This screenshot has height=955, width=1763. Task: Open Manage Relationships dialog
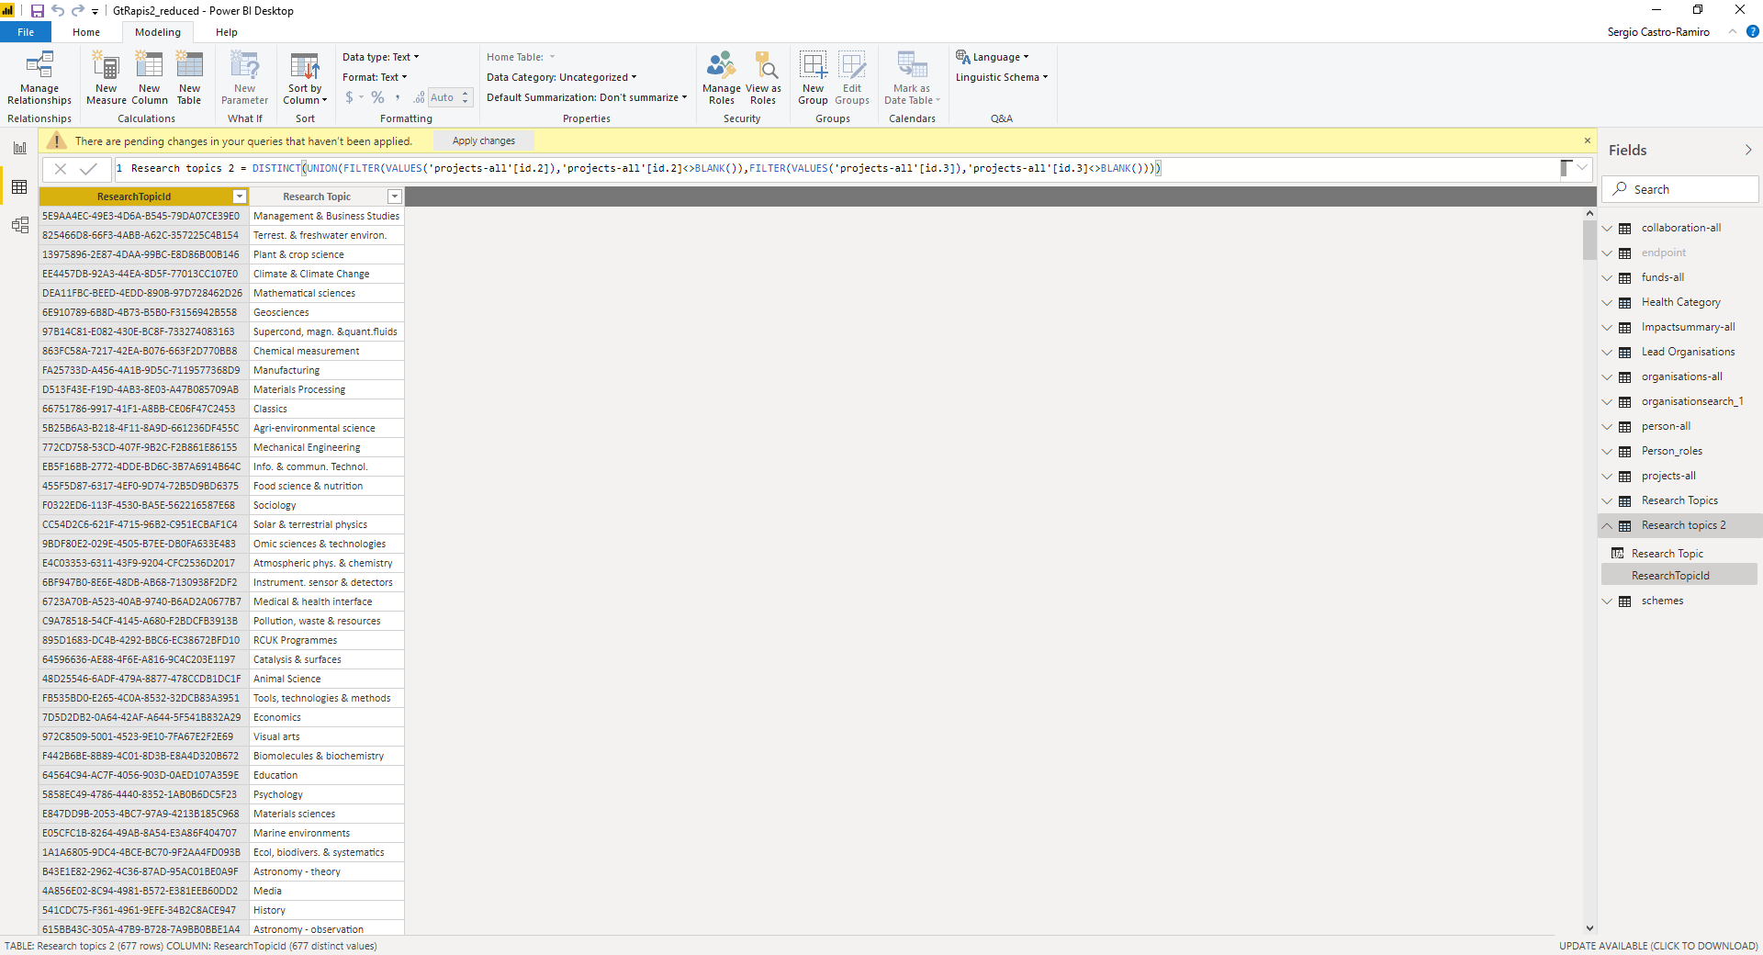click(39, 78)
